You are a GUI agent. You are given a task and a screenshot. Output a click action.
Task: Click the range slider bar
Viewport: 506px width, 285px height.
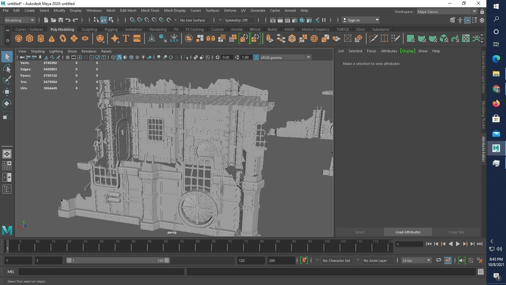(x=118, y=260)
